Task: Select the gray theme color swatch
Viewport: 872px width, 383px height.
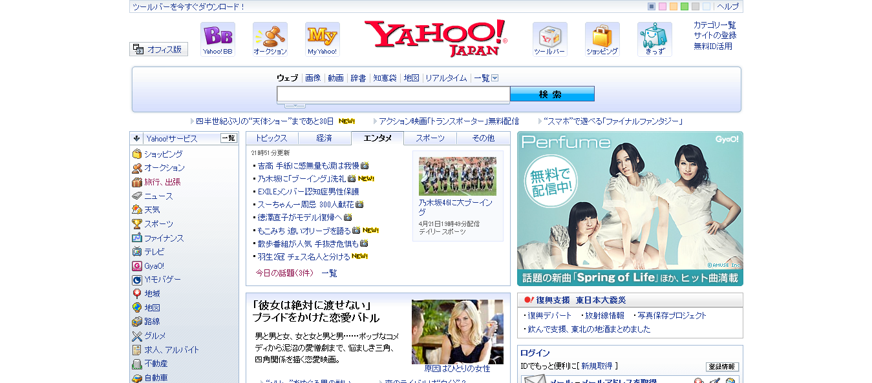Action: tap(696, 6)
